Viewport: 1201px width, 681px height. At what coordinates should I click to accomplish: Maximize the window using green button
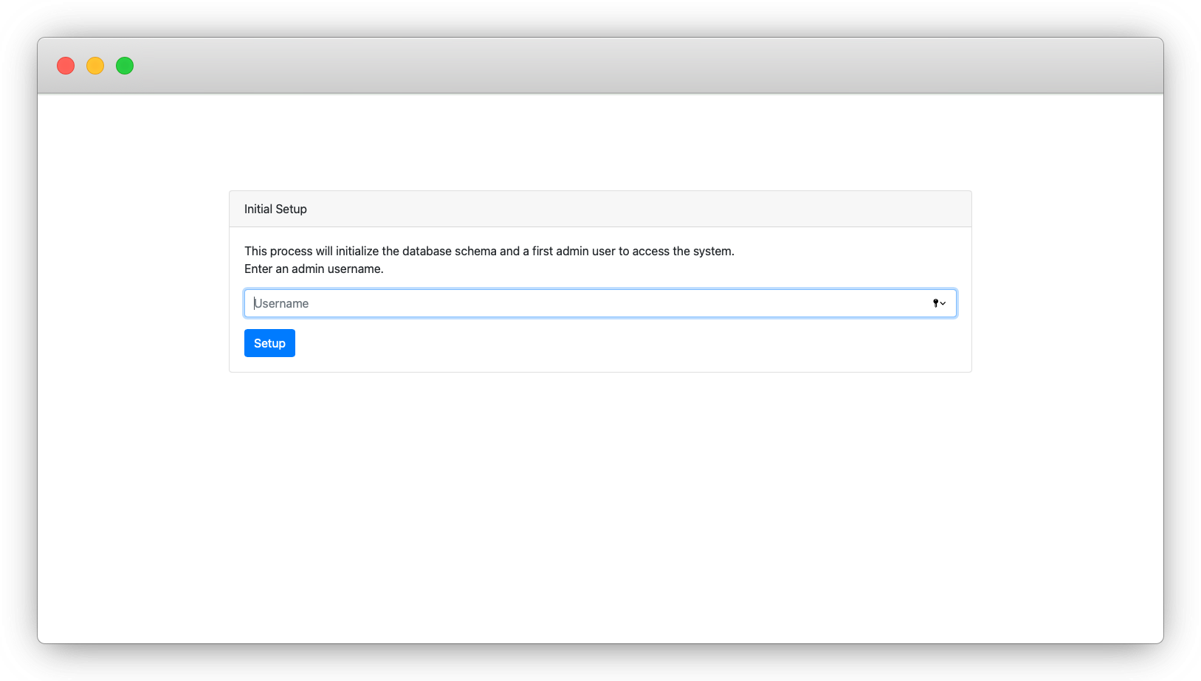(125, 66)
